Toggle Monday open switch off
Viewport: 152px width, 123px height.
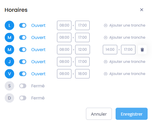[23, 26]
